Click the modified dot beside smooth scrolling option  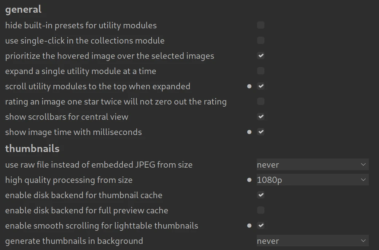pos(249,225)
